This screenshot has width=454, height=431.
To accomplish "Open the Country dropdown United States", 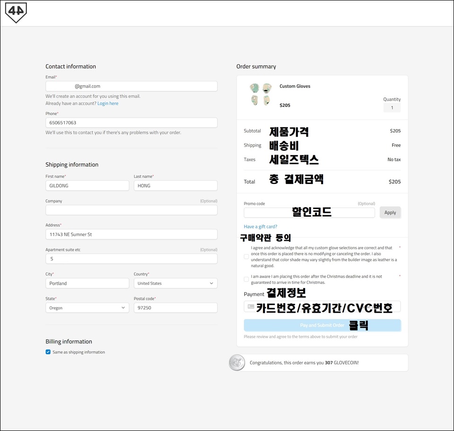I will (175, 283).
